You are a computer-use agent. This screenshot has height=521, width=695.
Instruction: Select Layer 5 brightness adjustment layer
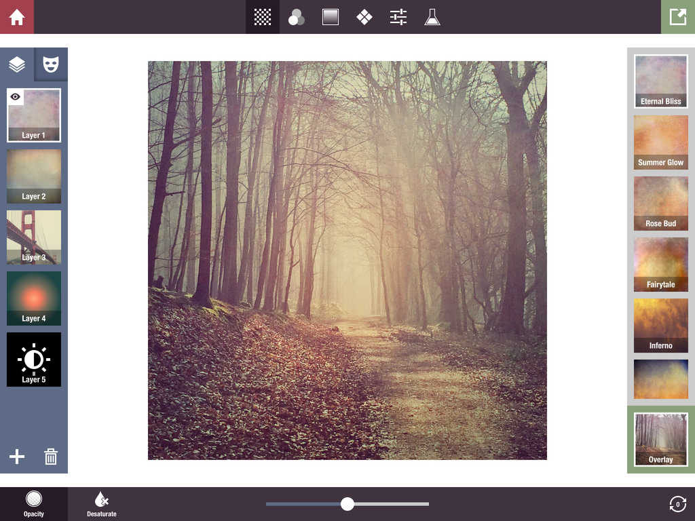click(34, 360)
